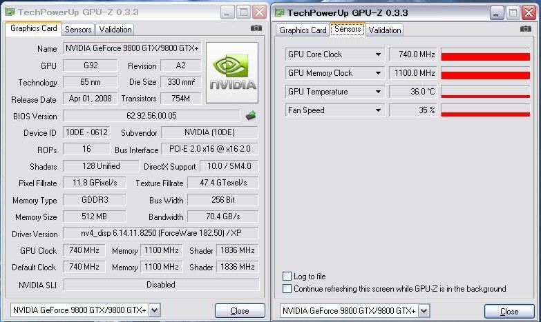Select Sensors tab in right window

pyautogui.click(x=348, y=29)
